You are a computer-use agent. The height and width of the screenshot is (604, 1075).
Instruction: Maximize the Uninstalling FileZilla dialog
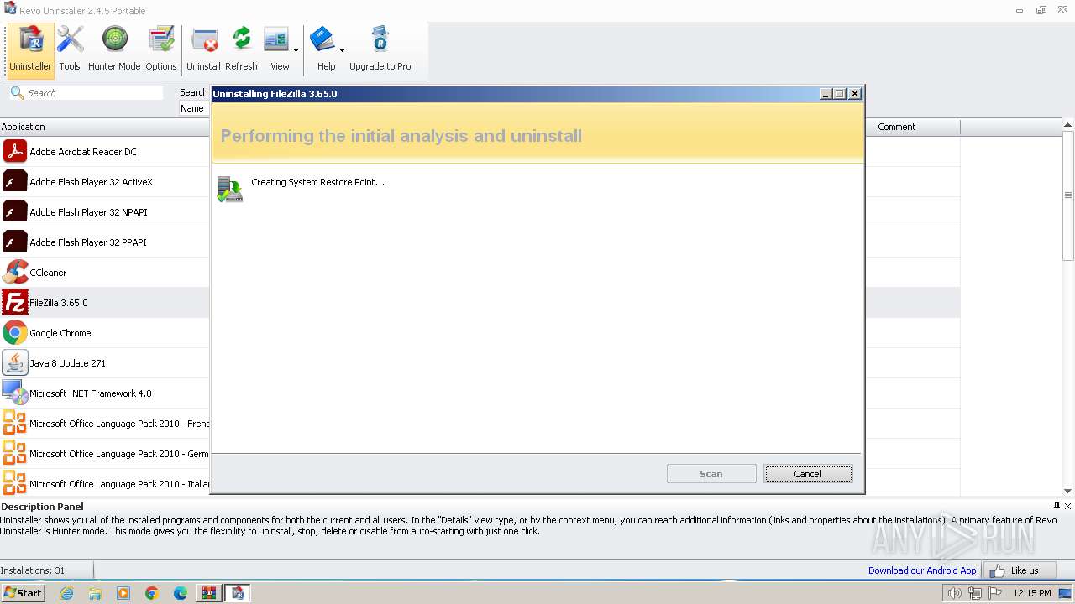(x=840, y=94)
